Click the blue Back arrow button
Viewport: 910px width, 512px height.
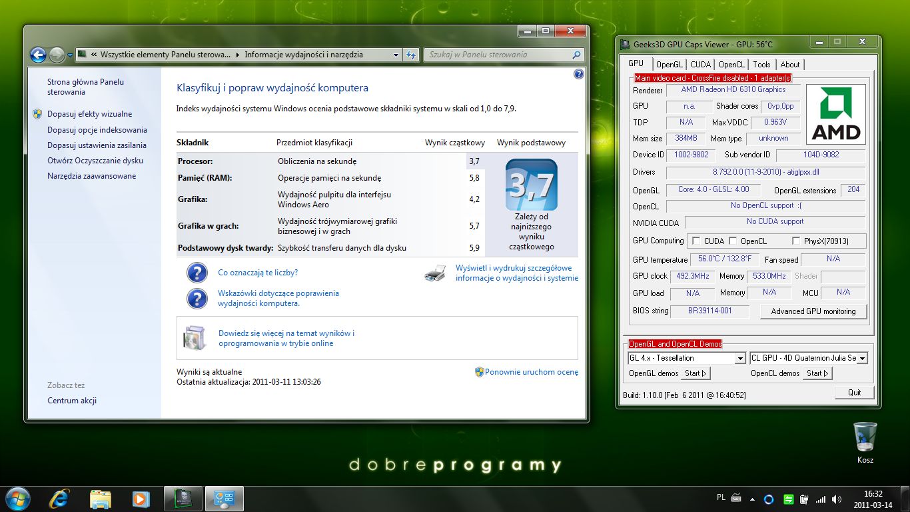[x=38, y=55]
